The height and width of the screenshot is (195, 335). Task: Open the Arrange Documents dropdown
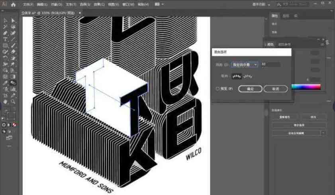pyautogui.click(x=159, y=4)
